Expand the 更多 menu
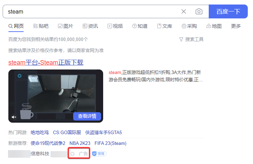253x164 pixels. [x=236, y=26]
